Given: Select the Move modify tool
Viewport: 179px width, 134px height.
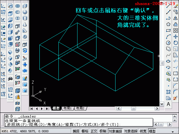Looking at the screenshot, I should (x=176, y=37).
